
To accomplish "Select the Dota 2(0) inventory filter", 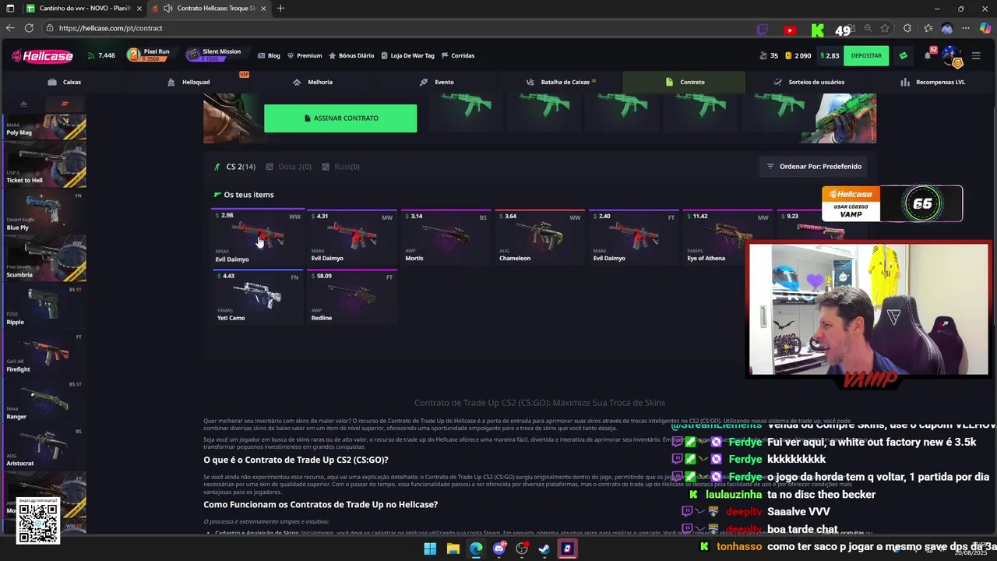I will [289, 167].
